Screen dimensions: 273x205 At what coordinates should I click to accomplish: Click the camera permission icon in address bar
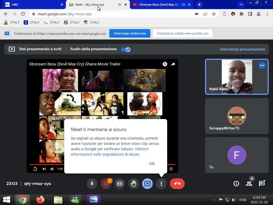pyautogui.click(x=197, y=14)
